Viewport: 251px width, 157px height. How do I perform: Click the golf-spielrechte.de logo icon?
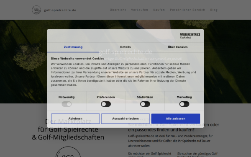[36, 10]
